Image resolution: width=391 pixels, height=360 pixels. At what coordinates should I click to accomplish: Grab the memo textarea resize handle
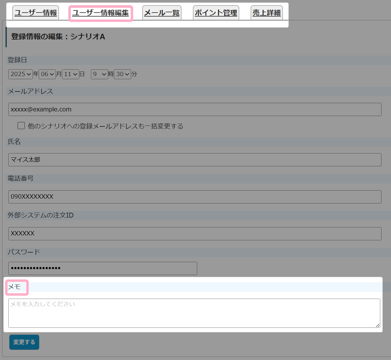click(378, 325)
